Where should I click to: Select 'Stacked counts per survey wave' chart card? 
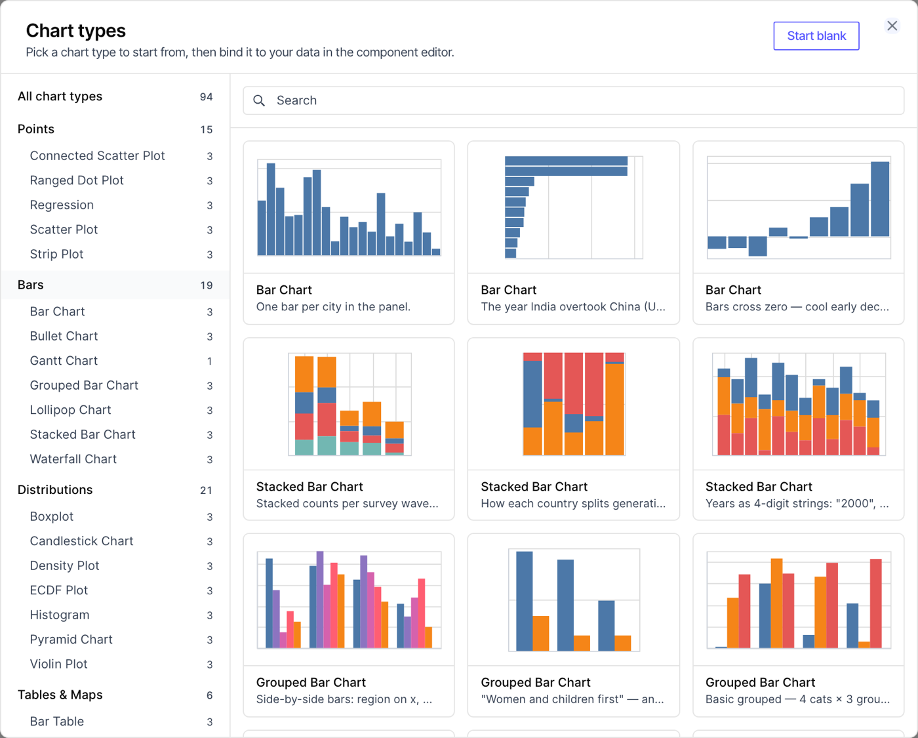point(349,429)
